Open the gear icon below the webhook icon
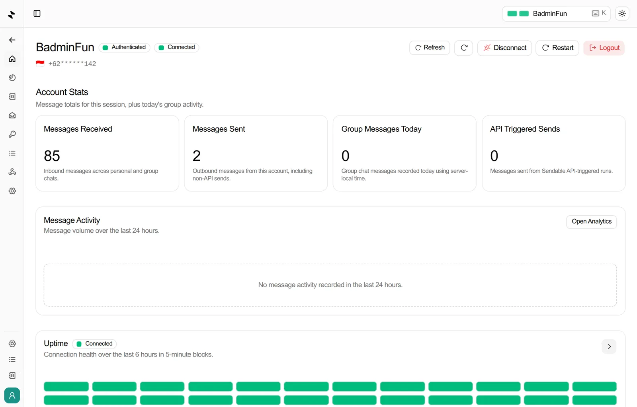The height and width of the screenshot is (407, 637). 12,191
